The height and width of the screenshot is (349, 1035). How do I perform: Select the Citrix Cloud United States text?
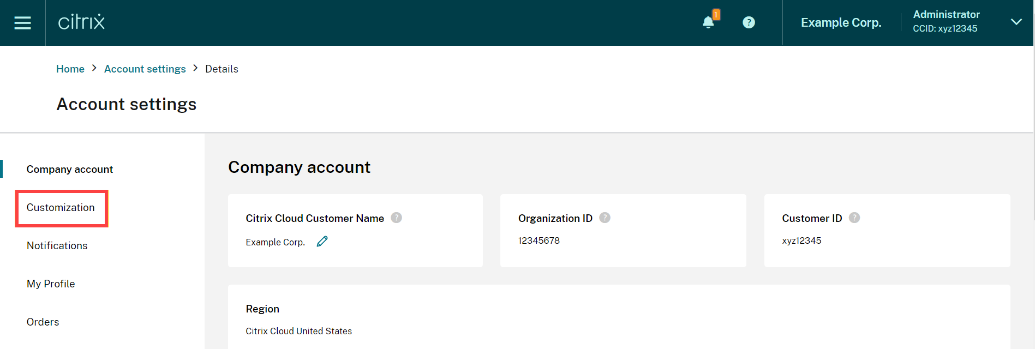tap(298, 331)
